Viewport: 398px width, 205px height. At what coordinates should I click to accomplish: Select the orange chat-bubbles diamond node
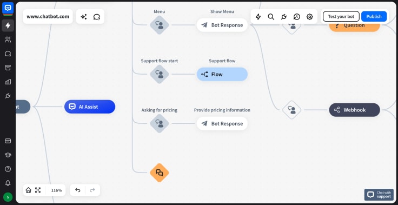coord(159,173)
